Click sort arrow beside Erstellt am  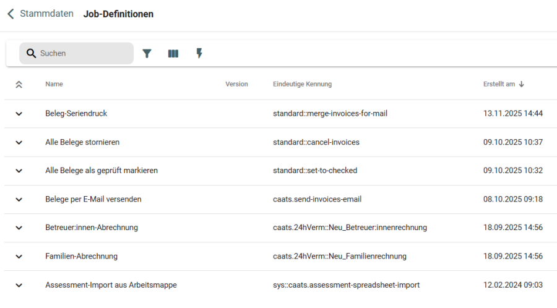(x=522, y=85)
